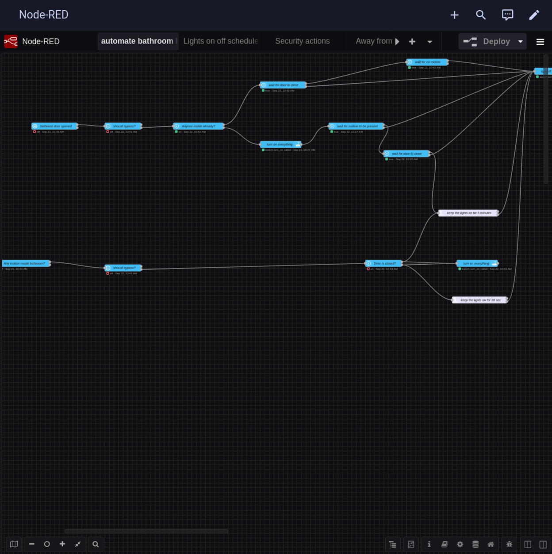Screen dimensions: 552x554
Task: Open the debug messages bug tab
Action: (509, 544)
